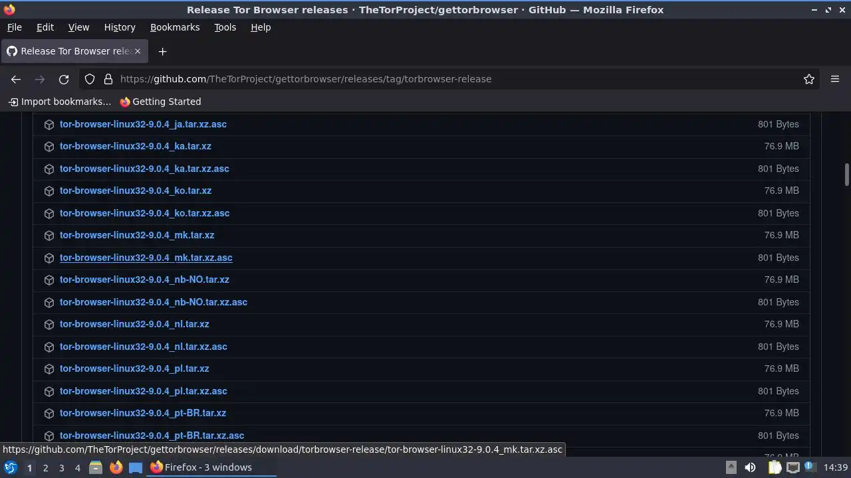The width and height of the screenshot is (851, 478).
Task: Click the page vertical scrollbar thumb
Action: 846,175
